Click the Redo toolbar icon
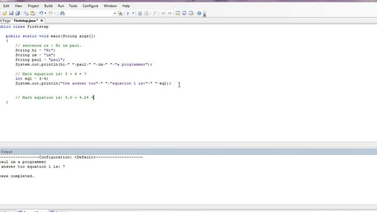Image resolution: width=377 pixels, height=212 pixels. pos(51,13)
